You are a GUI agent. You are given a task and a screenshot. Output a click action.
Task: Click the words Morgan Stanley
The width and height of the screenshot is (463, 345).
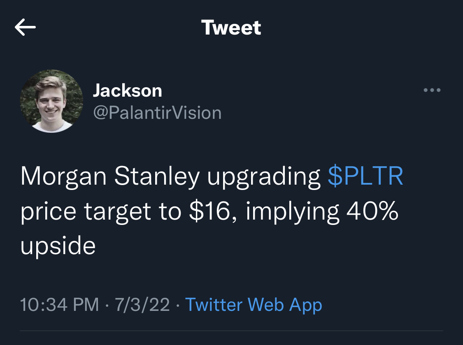pos(110,176)
